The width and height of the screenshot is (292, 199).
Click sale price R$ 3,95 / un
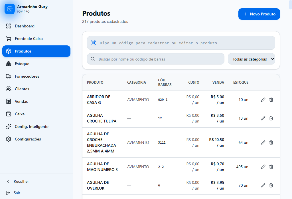(217, 185)
